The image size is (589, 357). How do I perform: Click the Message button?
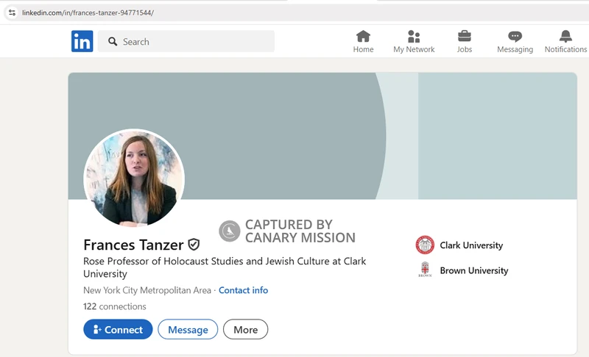[188, 330]
